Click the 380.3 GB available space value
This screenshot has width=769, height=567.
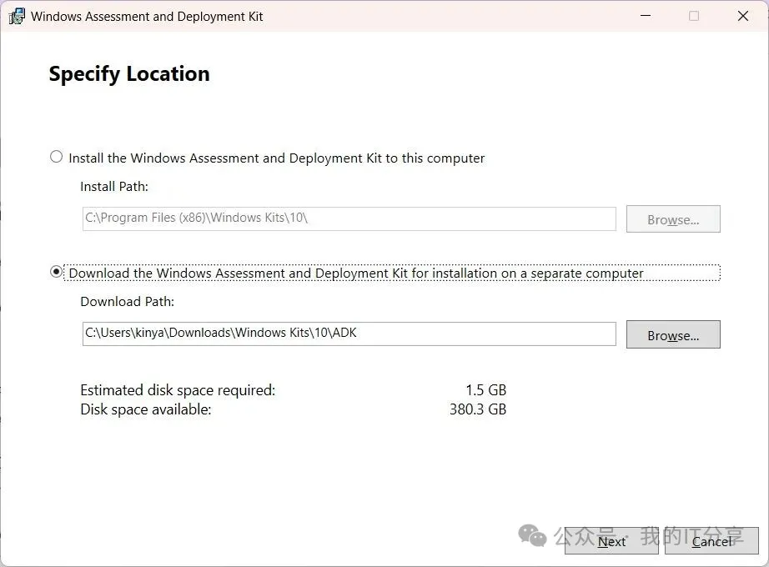coord(477,409)
